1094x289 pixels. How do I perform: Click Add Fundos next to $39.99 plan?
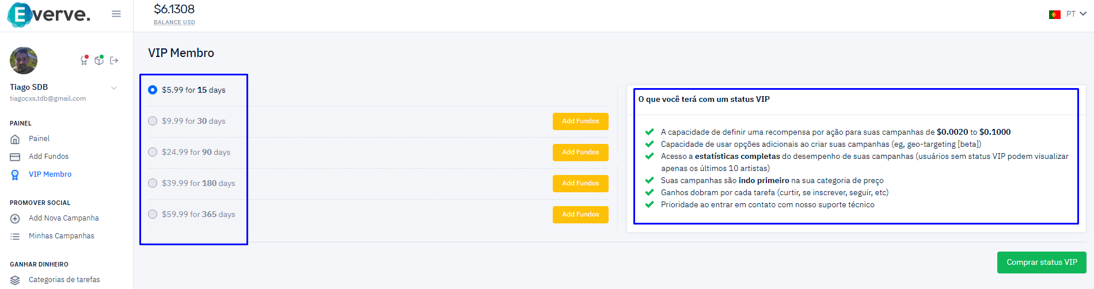(580, 183)
